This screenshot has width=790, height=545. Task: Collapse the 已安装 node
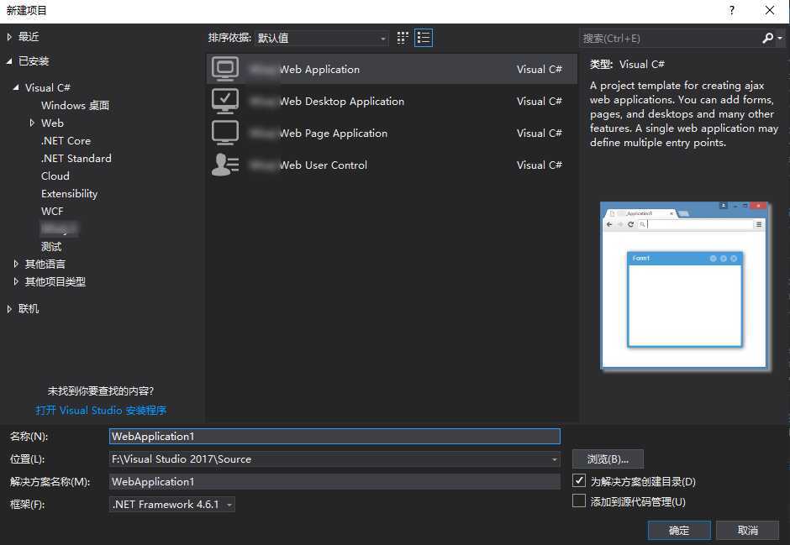(9, 61)
